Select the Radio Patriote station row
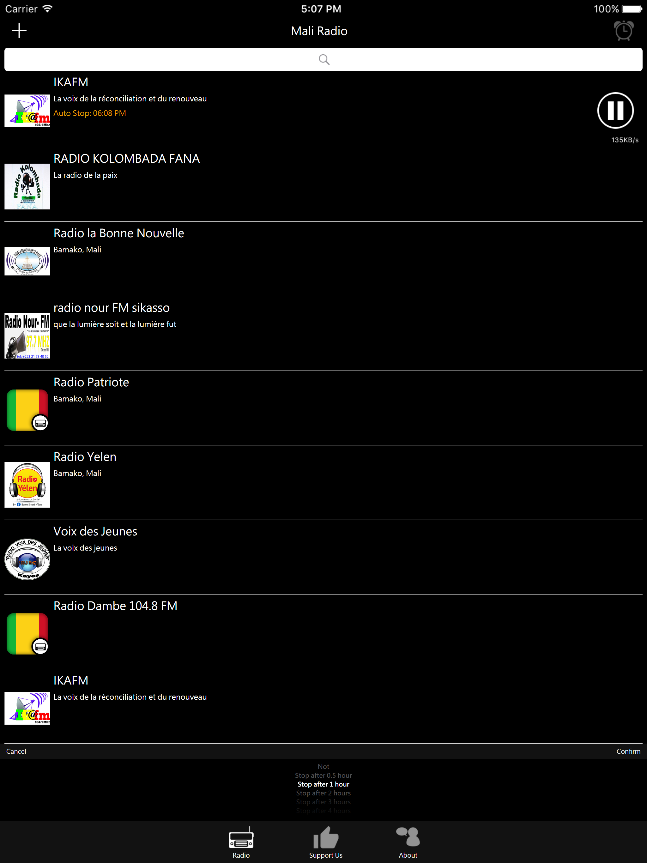647x863 pixels. pos(323,408)
